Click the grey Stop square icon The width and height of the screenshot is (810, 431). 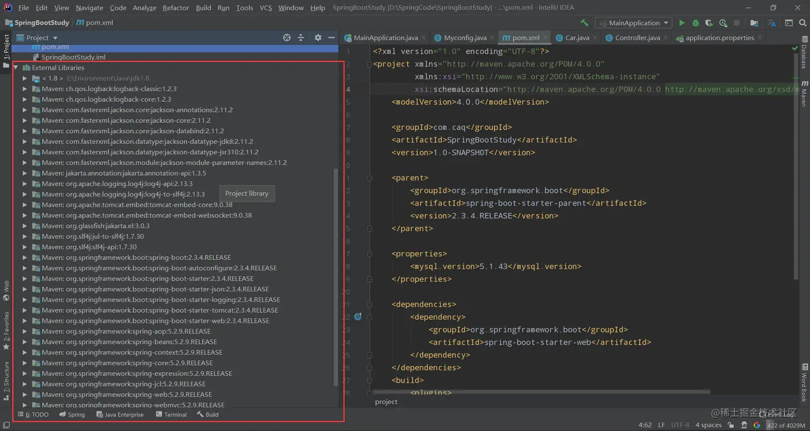coord(737,23)
